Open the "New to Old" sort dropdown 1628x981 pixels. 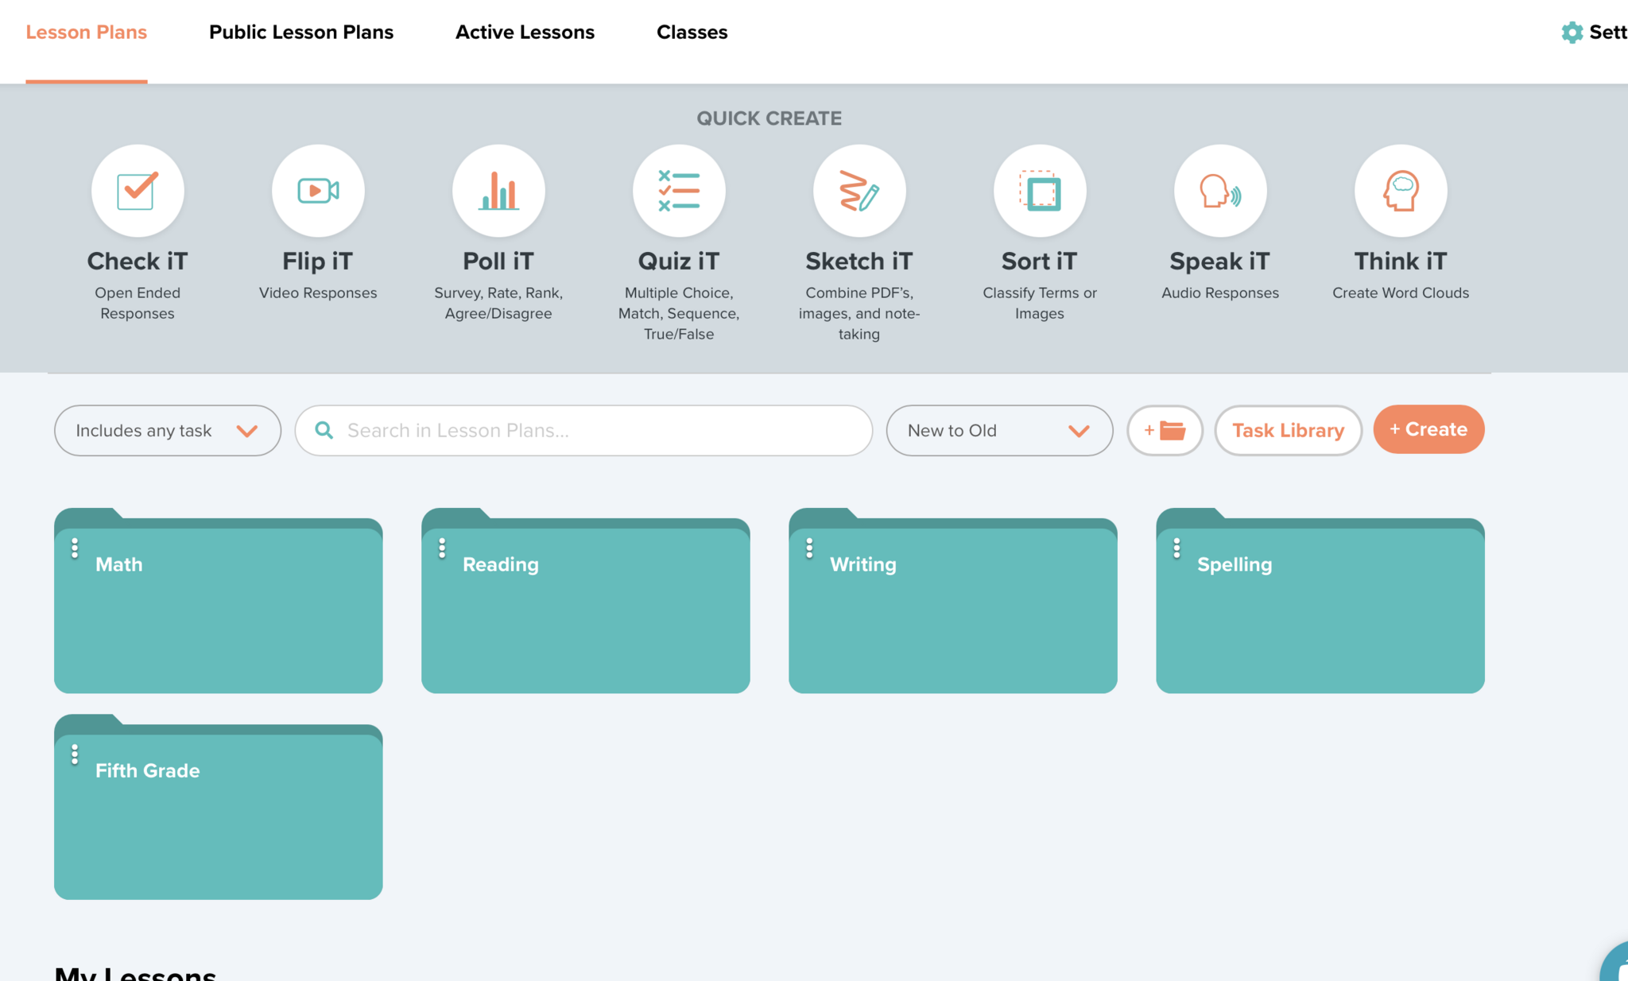click(x=999, y=430)
